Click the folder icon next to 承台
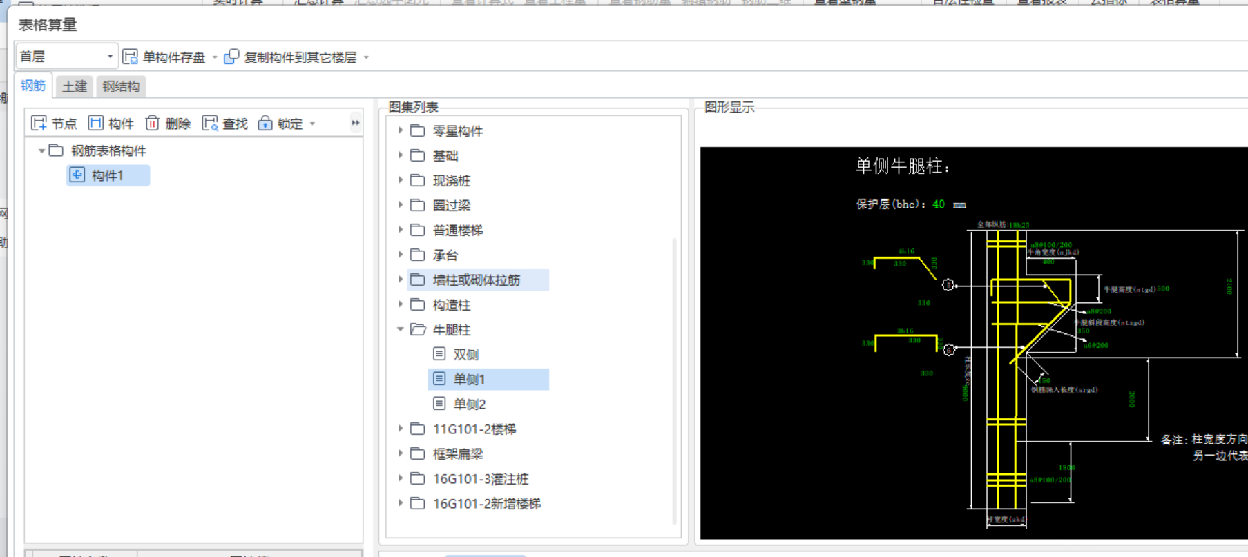This screenshot has height=557, width=1248. point(418,255)
